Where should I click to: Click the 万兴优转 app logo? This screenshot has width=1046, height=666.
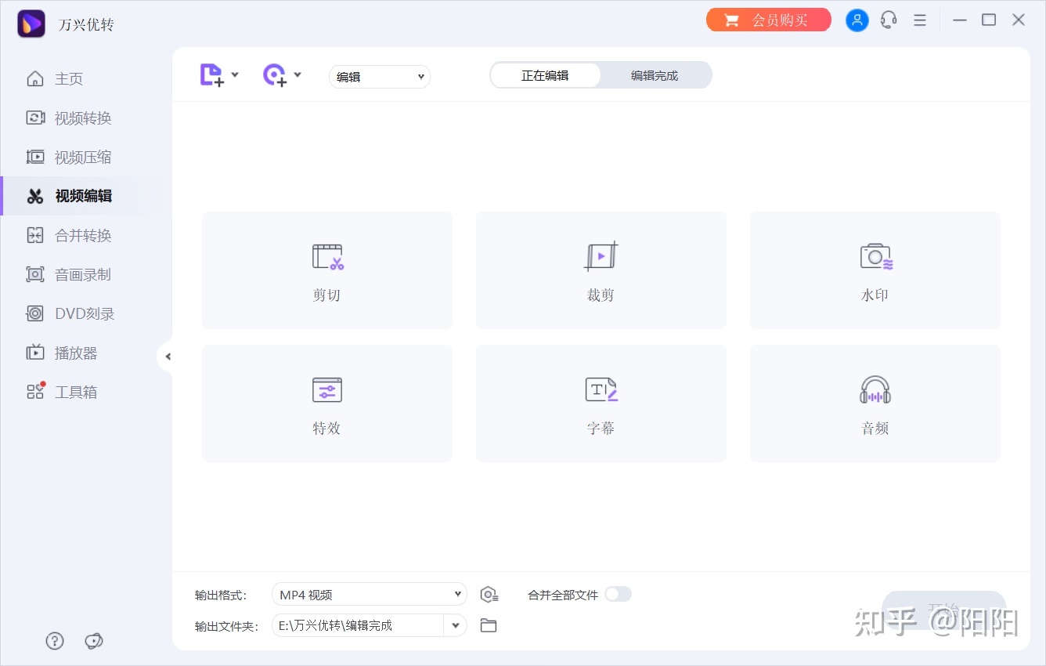[31, 24]
